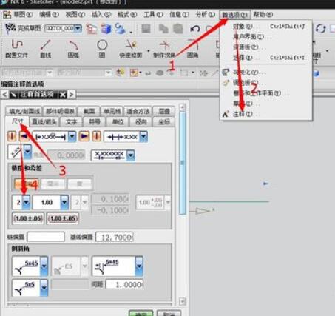Open the decimal places dropdown showing 2

click(26, 202)
